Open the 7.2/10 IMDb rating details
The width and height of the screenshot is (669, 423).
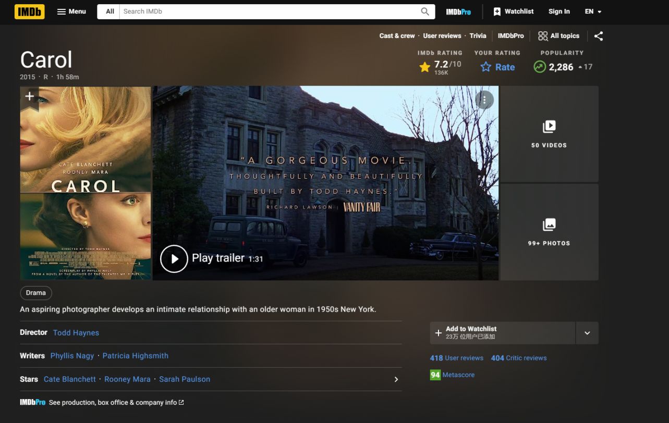tap(440, 67)
